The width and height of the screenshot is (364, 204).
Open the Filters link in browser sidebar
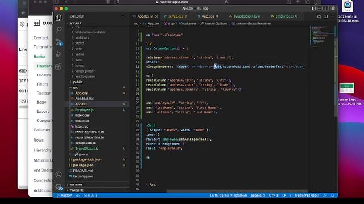tap(42, 84)
